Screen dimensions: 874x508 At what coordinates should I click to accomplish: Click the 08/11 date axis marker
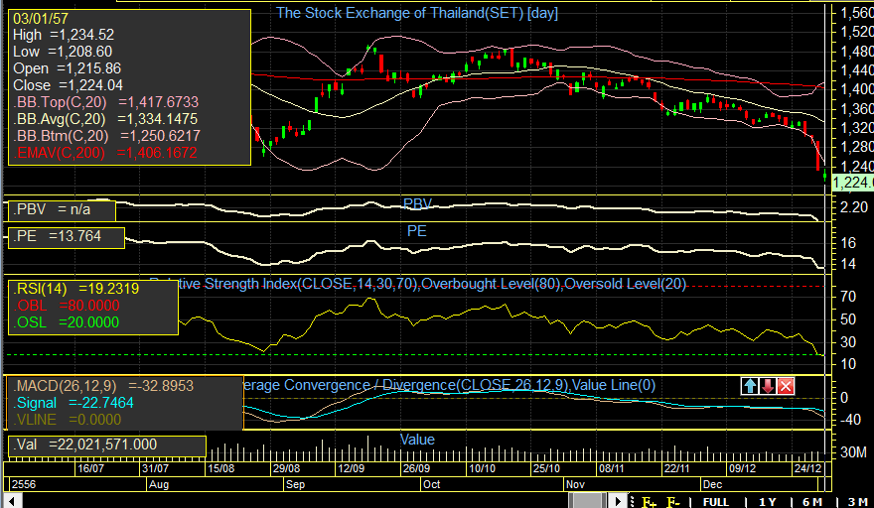[612, 468]
